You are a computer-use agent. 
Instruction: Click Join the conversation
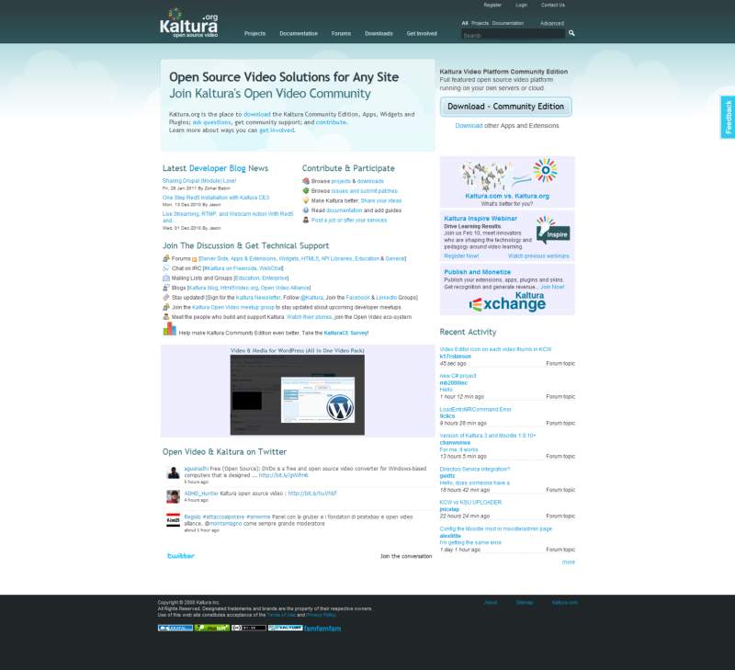point(406,556)
